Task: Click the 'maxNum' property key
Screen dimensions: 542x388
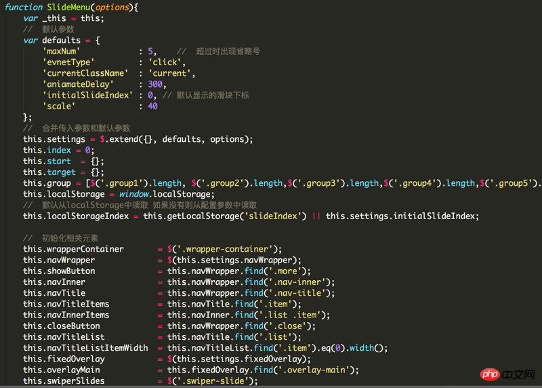Action: click(62, 51)
